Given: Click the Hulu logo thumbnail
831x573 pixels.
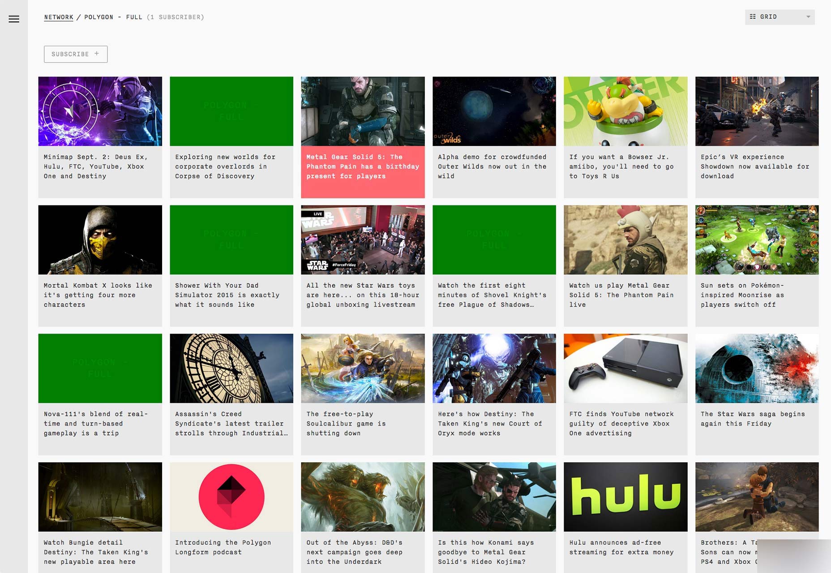Looking at the screenshot, I should click(625, 497).
